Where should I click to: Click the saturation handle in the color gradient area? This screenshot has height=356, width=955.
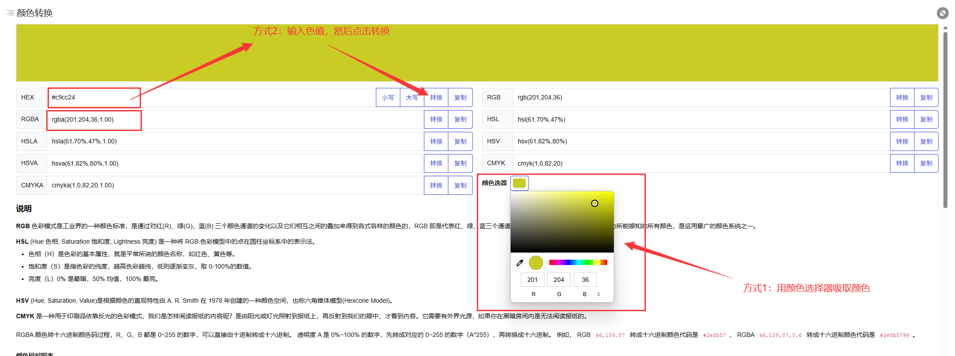(x=595, y=203)
